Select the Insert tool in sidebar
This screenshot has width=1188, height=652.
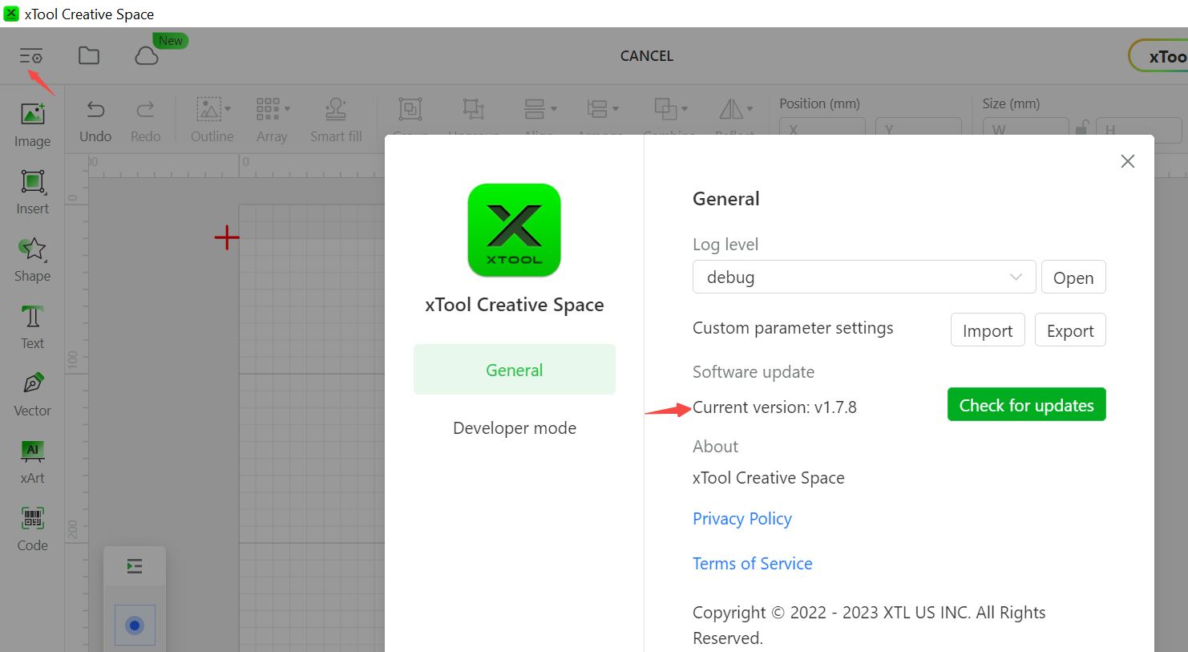tap(33, 193)
